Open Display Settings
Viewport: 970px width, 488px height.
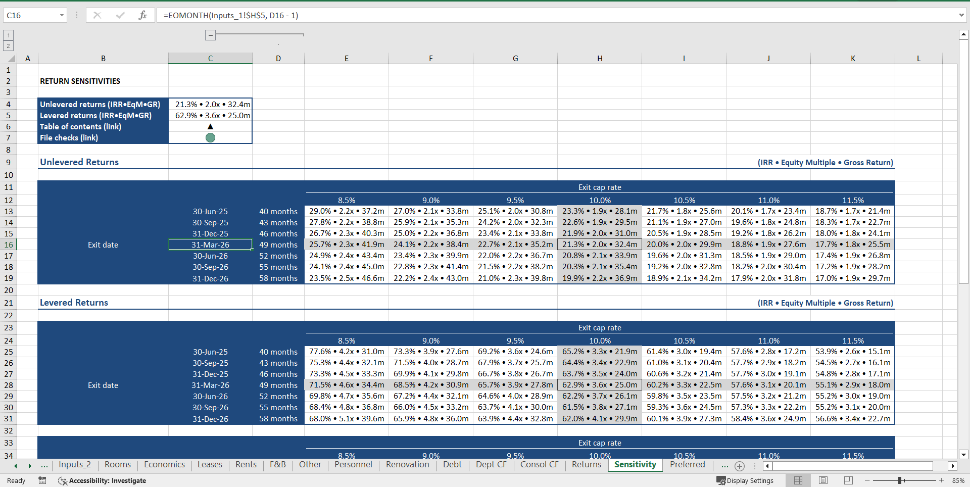pyautogui.click(x=745, y=481)
